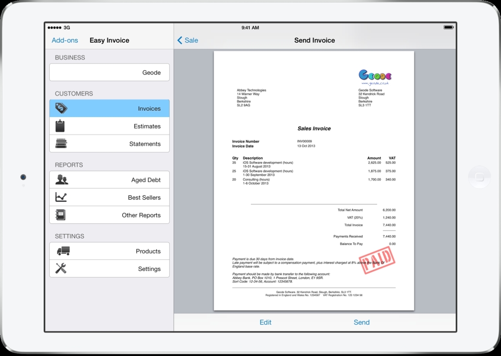The image size is (501, 356).
Task: Tap the Send button
Action: 361,322
